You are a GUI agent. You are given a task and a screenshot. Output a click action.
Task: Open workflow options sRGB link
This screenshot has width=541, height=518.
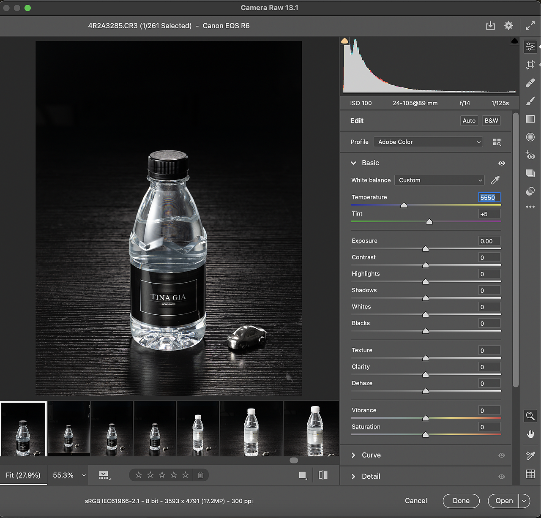[x=169, y=501]
